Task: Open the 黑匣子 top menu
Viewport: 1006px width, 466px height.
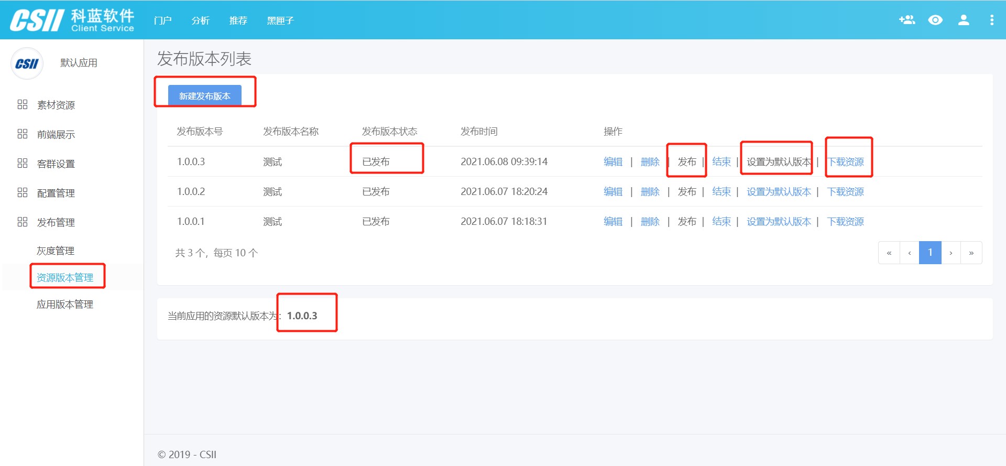Action: click(x=280, y=20)
